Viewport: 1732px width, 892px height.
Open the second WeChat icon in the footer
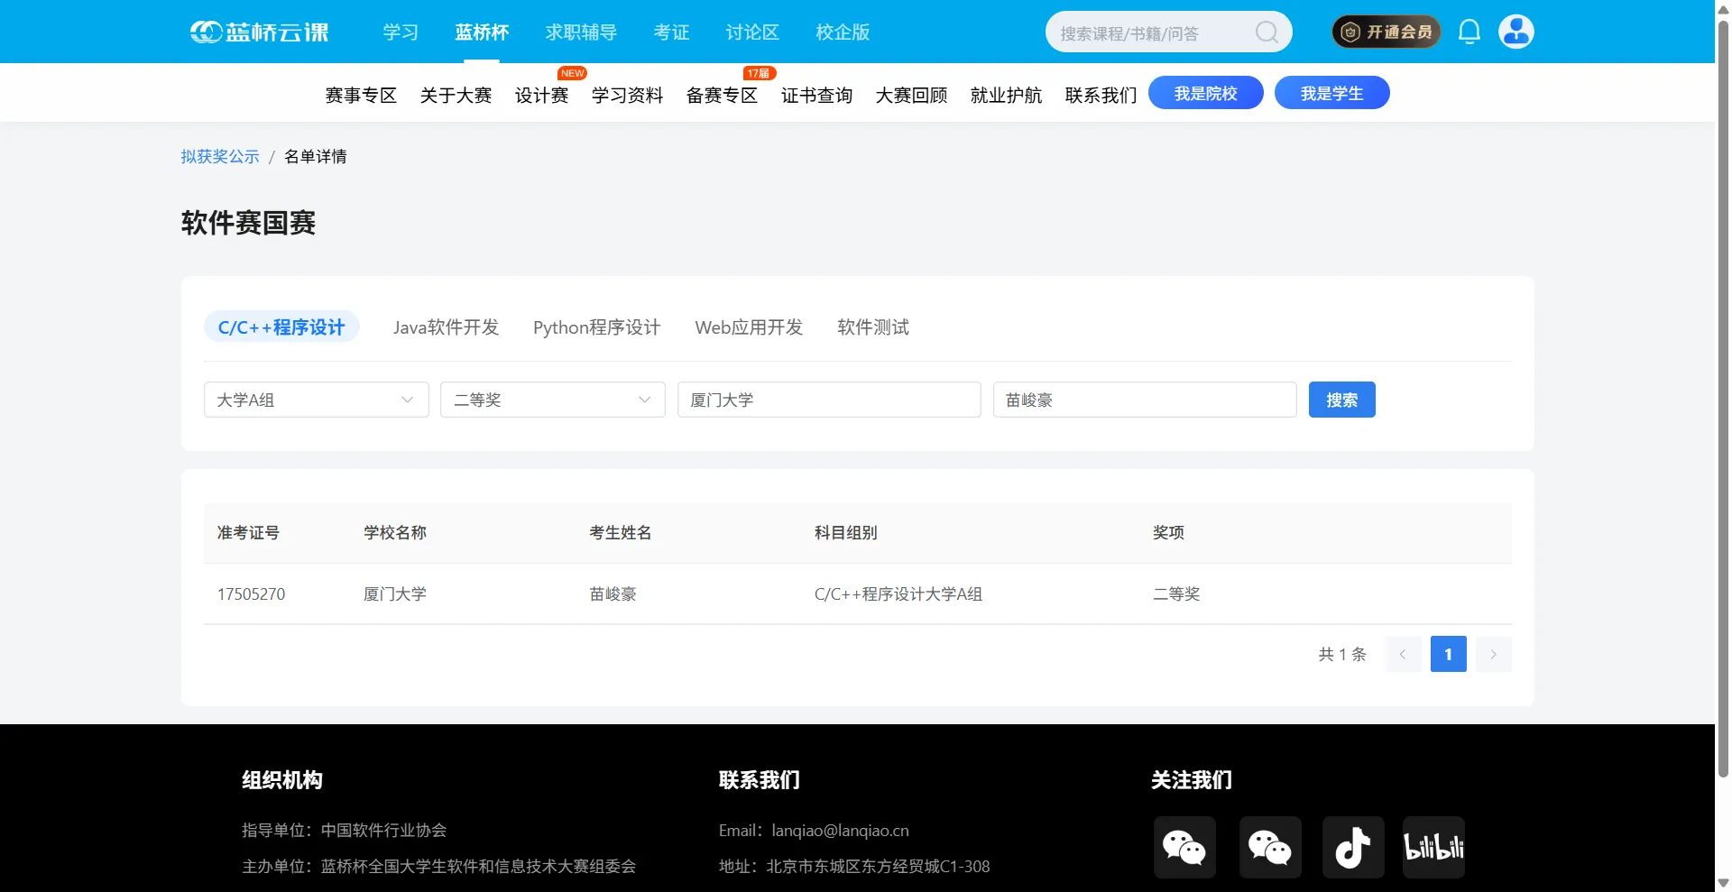coord(1270,847)
